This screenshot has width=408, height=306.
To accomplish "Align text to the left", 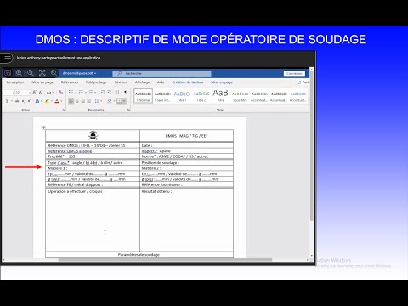I will pyautogui.click(x=71, y=101).
